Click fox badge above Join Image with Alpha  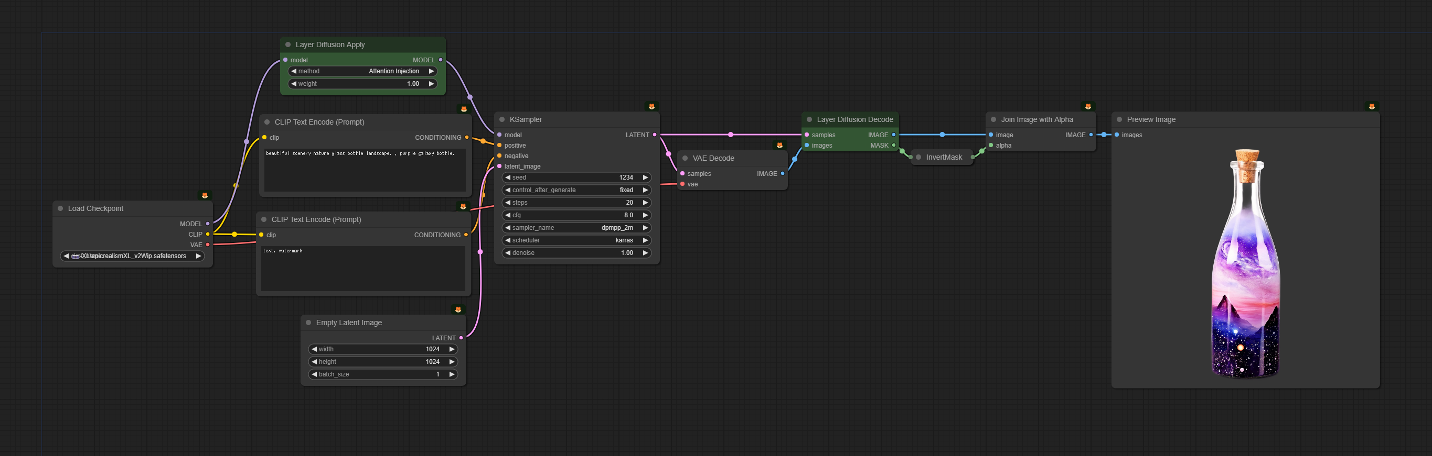point(1088,106)
